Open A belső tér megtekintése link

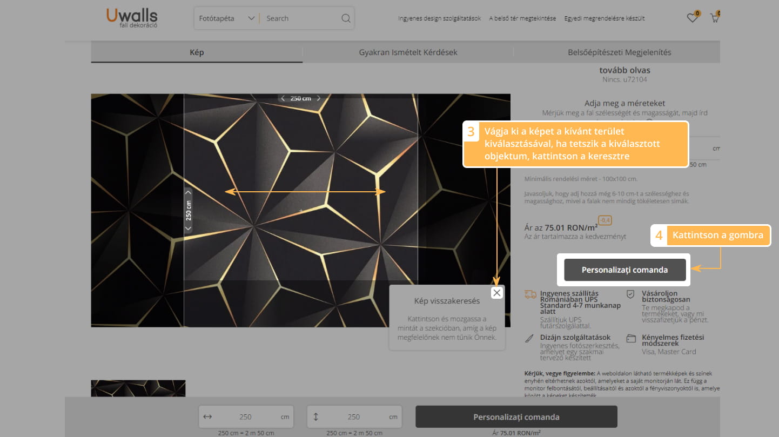tap(522, 18)
